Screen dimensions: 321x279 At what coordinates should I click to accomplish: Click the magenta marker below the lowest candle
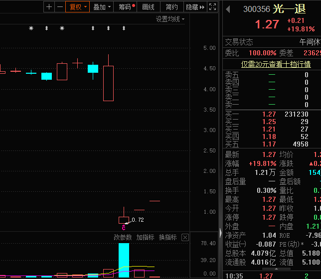[124, 227]
